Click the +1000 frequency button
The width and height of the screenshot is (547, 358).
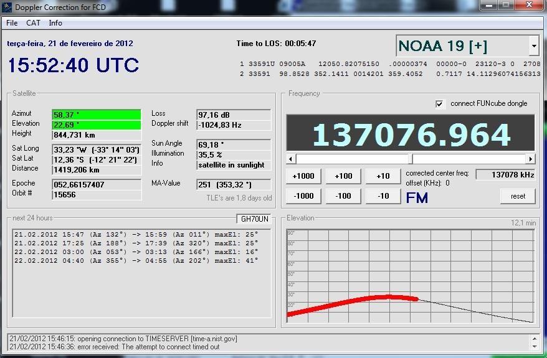[x=303, y=176]
